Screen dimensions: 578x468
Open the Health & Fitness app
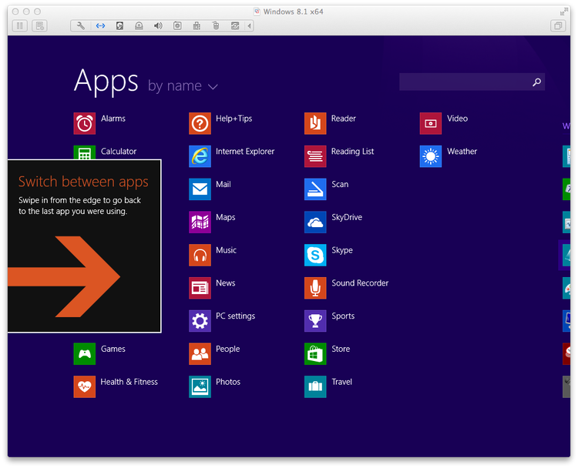(x=85, y=386)
